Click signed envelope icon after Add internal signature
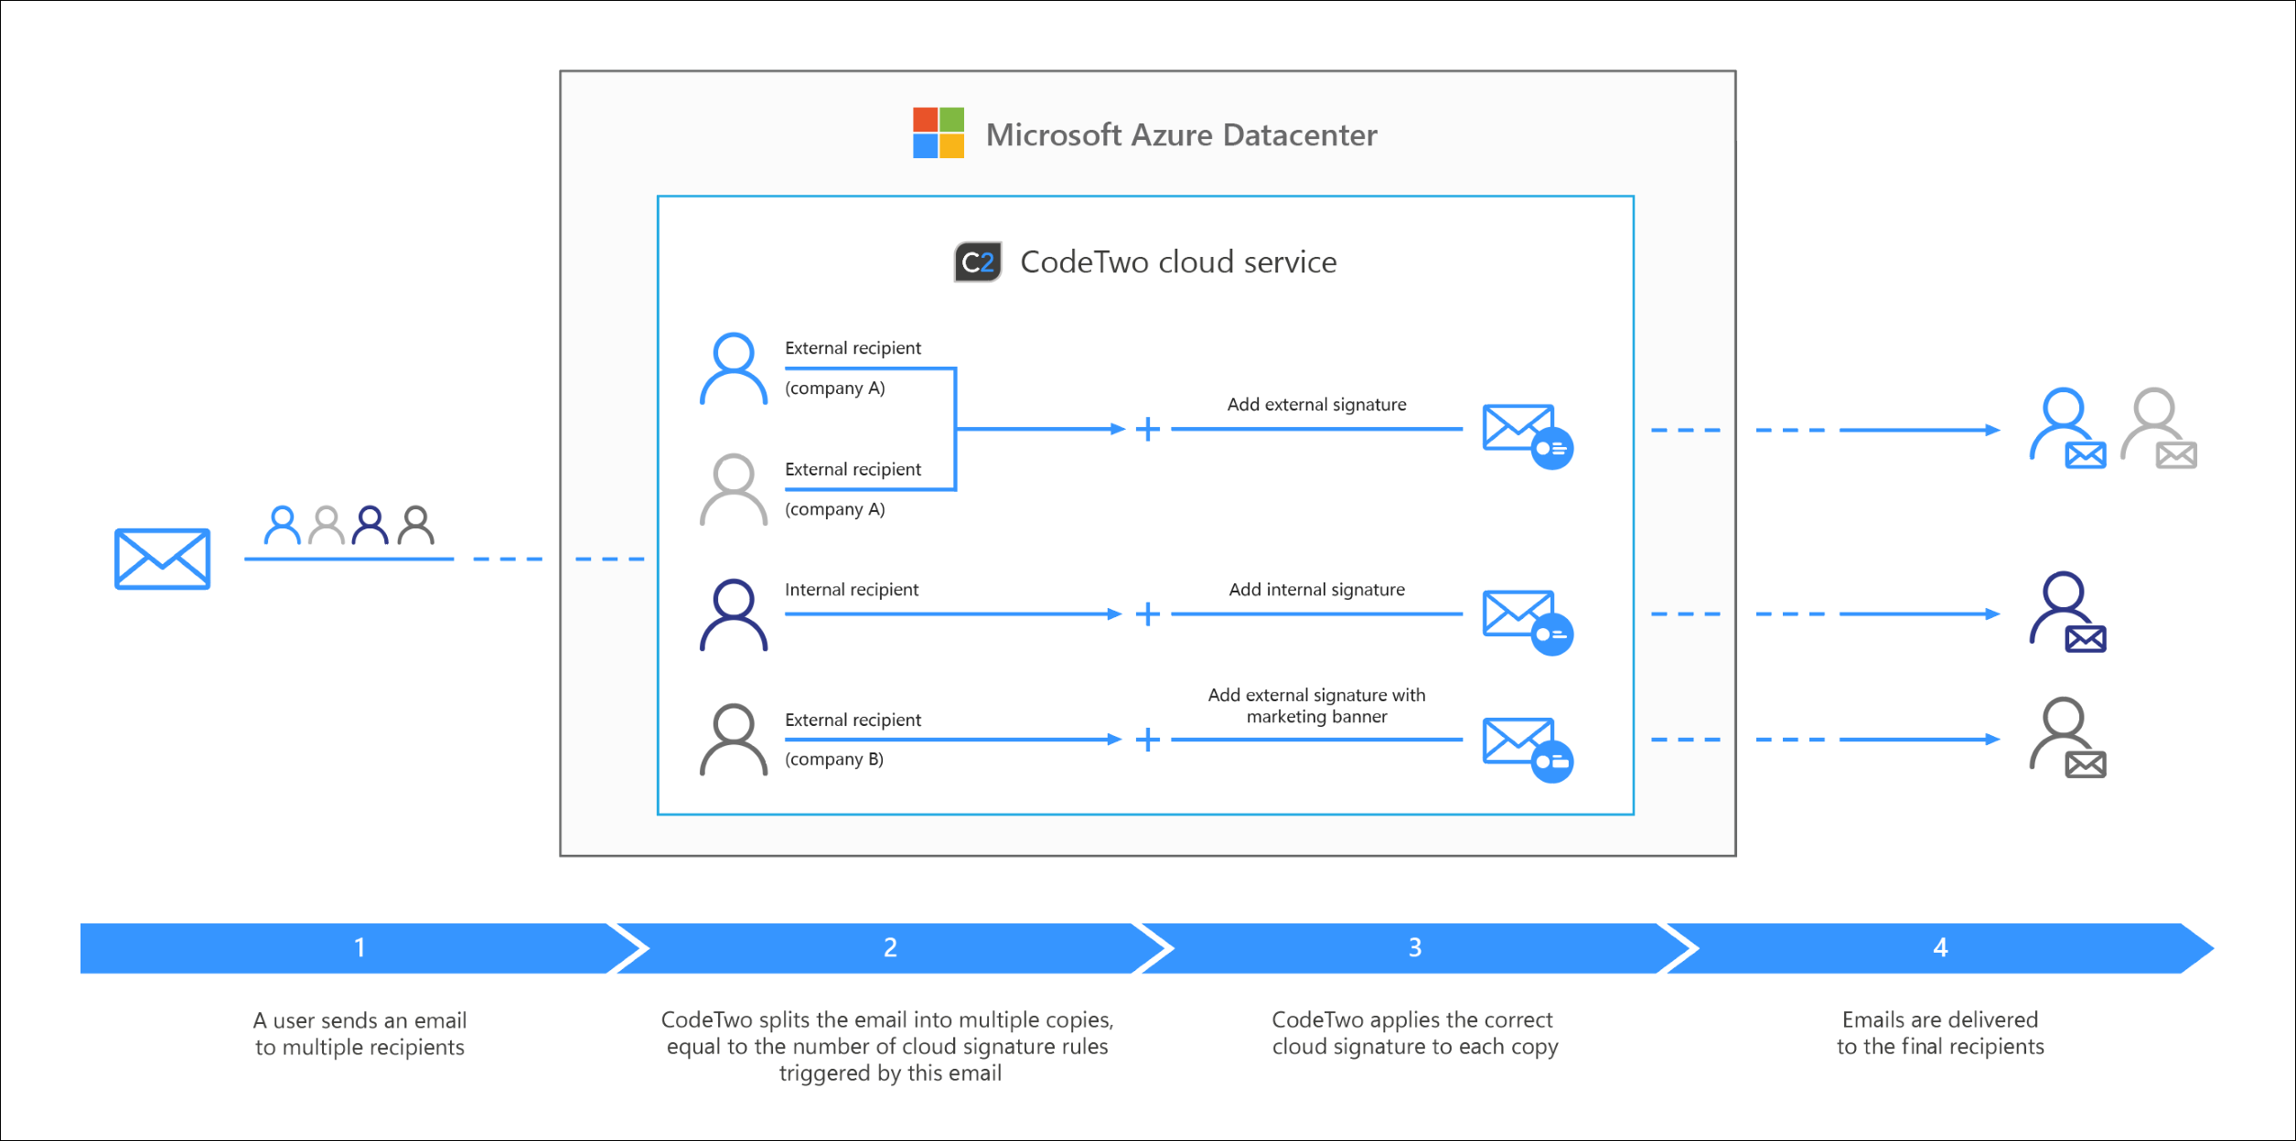 [x=1529, y=623]
